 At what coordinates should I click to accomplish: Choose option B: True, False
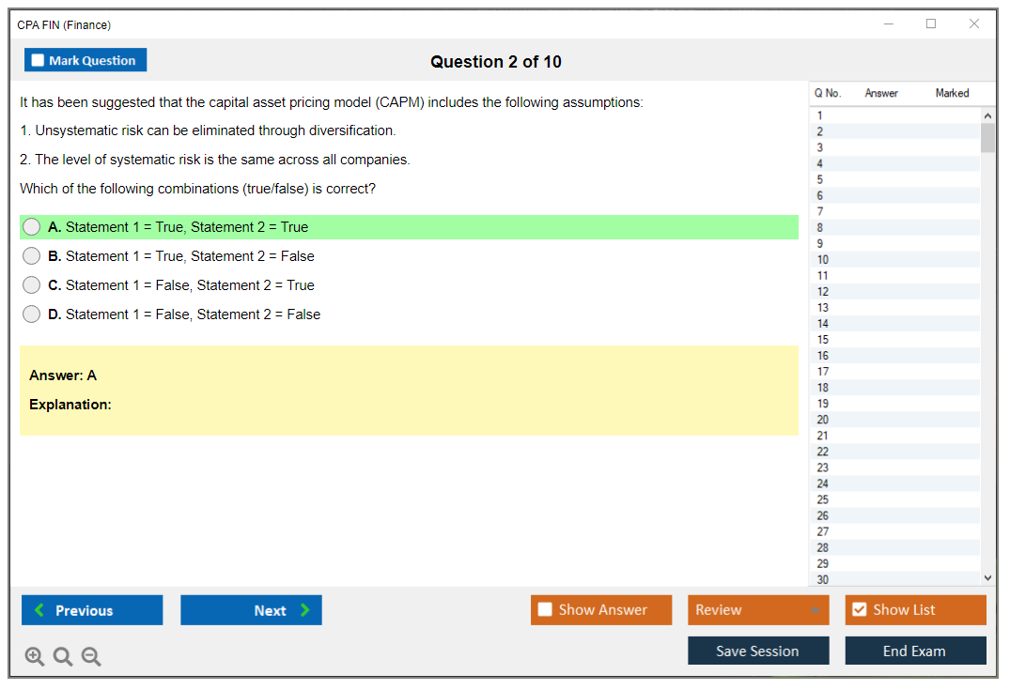(32, 256)
